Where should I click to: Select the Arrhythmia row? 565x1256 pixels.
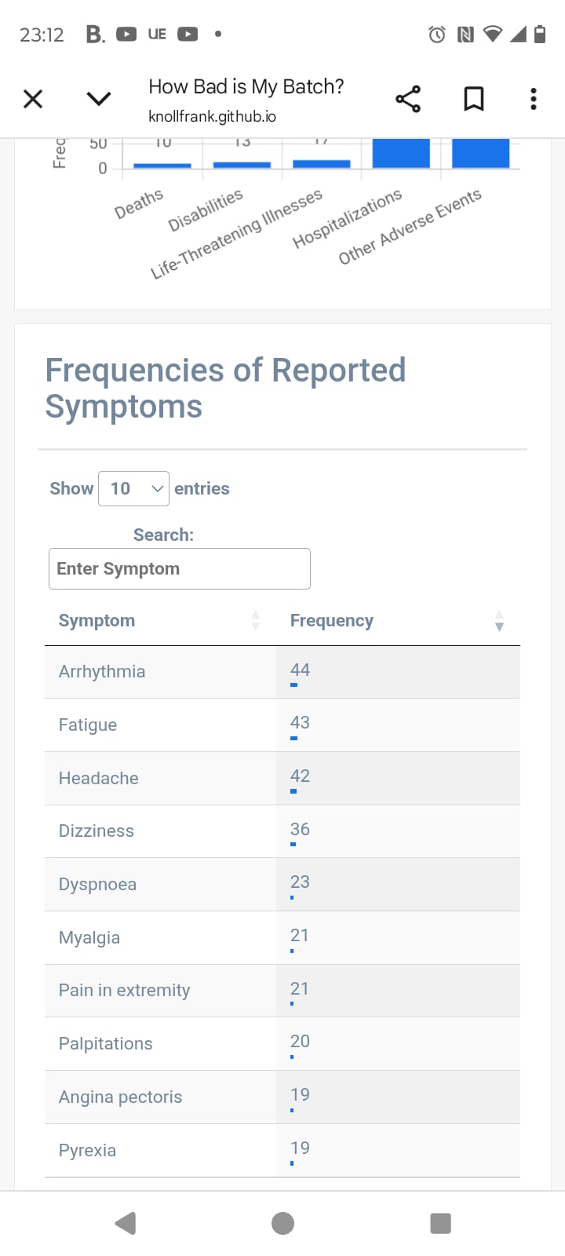282,672
